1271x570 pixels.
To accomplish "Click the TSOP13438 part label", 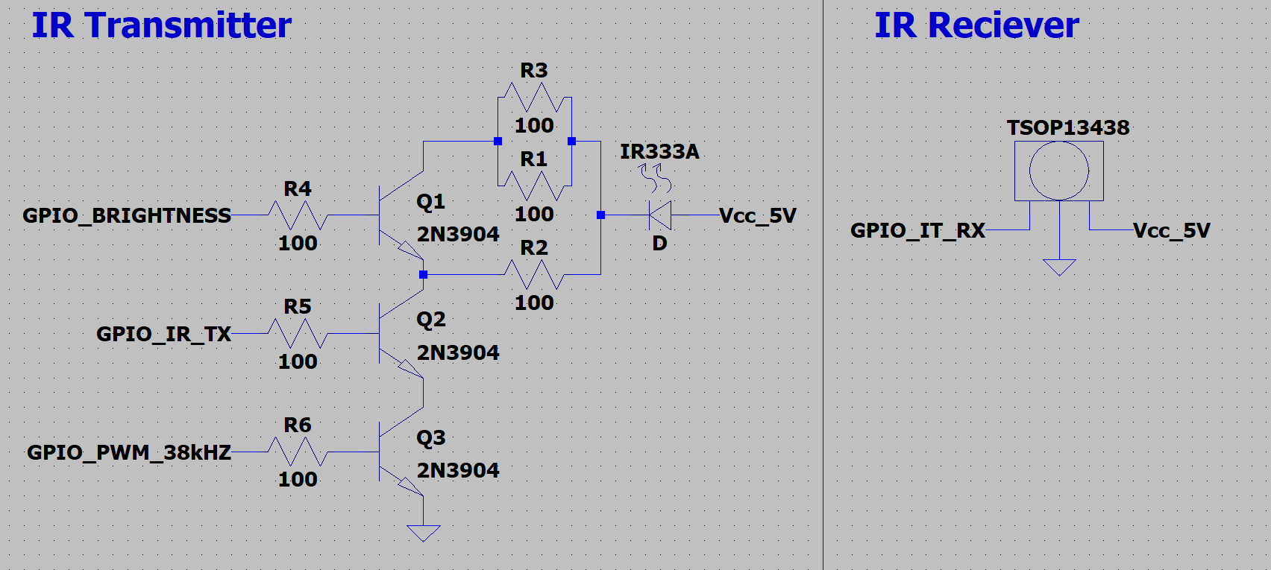I will (x=1068, y=127).
